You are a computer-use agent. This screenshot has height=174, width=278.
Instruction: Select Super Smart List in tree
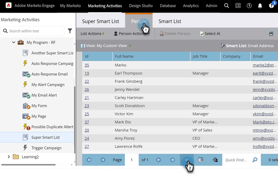point(45,138)
